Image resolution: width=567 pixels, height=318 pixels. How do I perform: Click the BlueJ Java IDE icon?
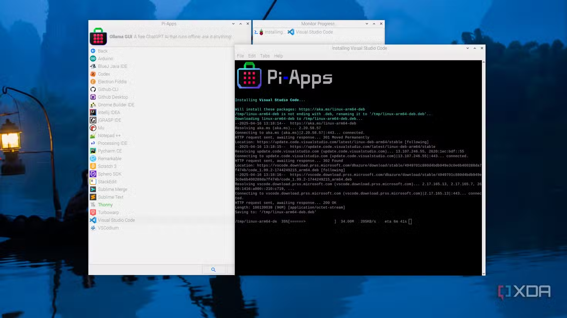[x=93, y=66]
